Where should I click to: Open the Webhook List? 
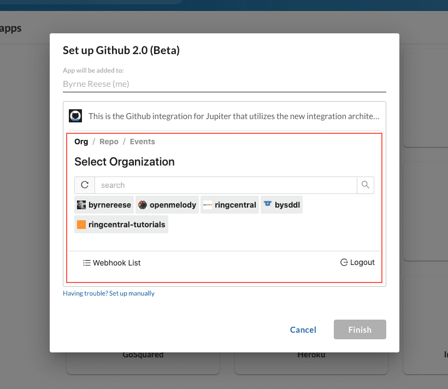pyautogui.click(x=112, y=263)
